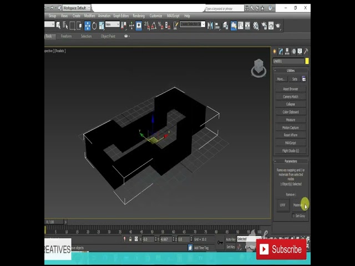The height and width of the screenshot is (266, 355).
Task: Click the time slider 0 / 100 handle
Action: pos(54,222)
